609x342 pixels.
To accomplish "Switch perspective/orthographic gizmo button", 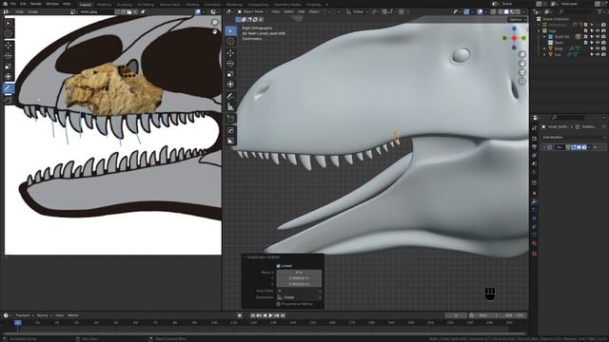I will coord(522,81).
